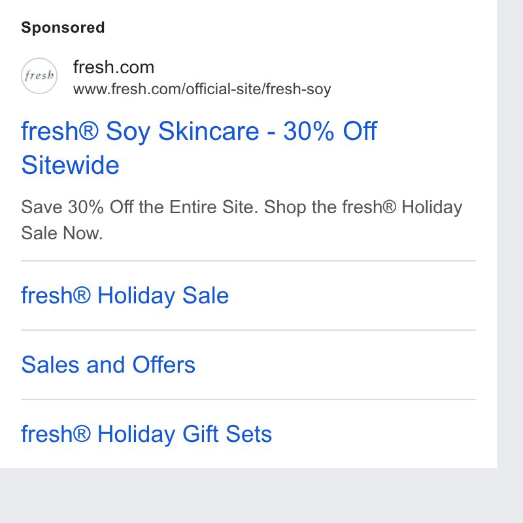Click the divider line above fresh® Holiday Gift Sets

click(248, 399)
